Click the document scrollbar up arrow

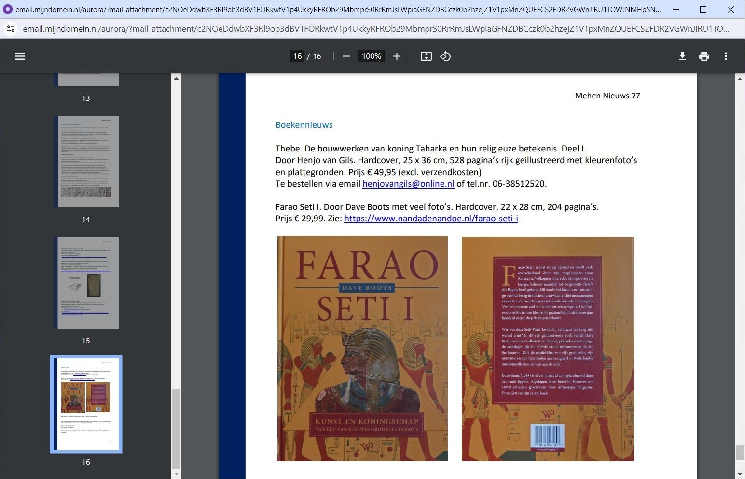[740, 78]
